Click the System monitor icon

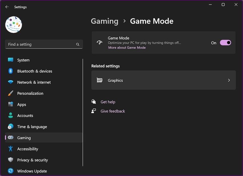11,60
